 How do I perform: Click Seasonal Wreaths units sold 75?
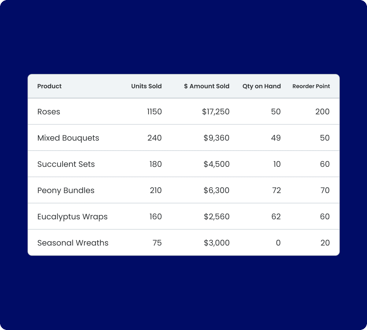[157, 243]
